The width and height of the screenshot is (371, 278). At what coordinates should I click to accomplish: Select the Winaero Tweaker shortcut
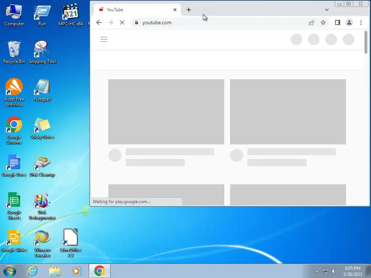pyautogui.click(x=42, y=244)
